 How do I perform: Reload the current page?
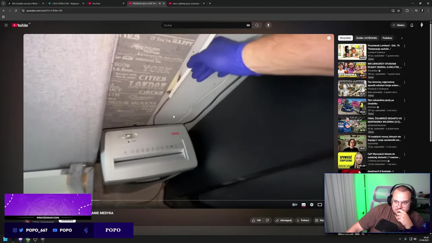coord(16,10)
